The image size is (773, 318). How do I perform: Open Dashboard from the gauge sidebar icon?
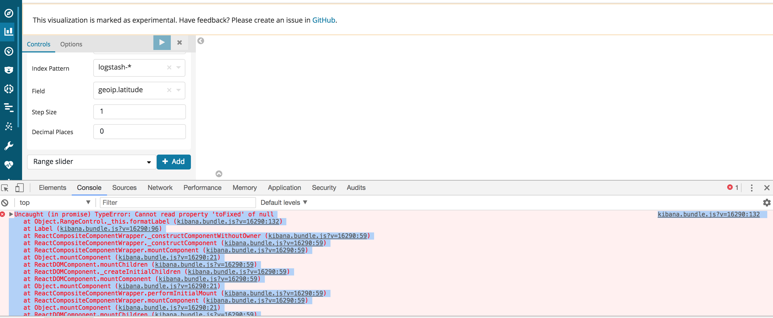click(9, 51)
